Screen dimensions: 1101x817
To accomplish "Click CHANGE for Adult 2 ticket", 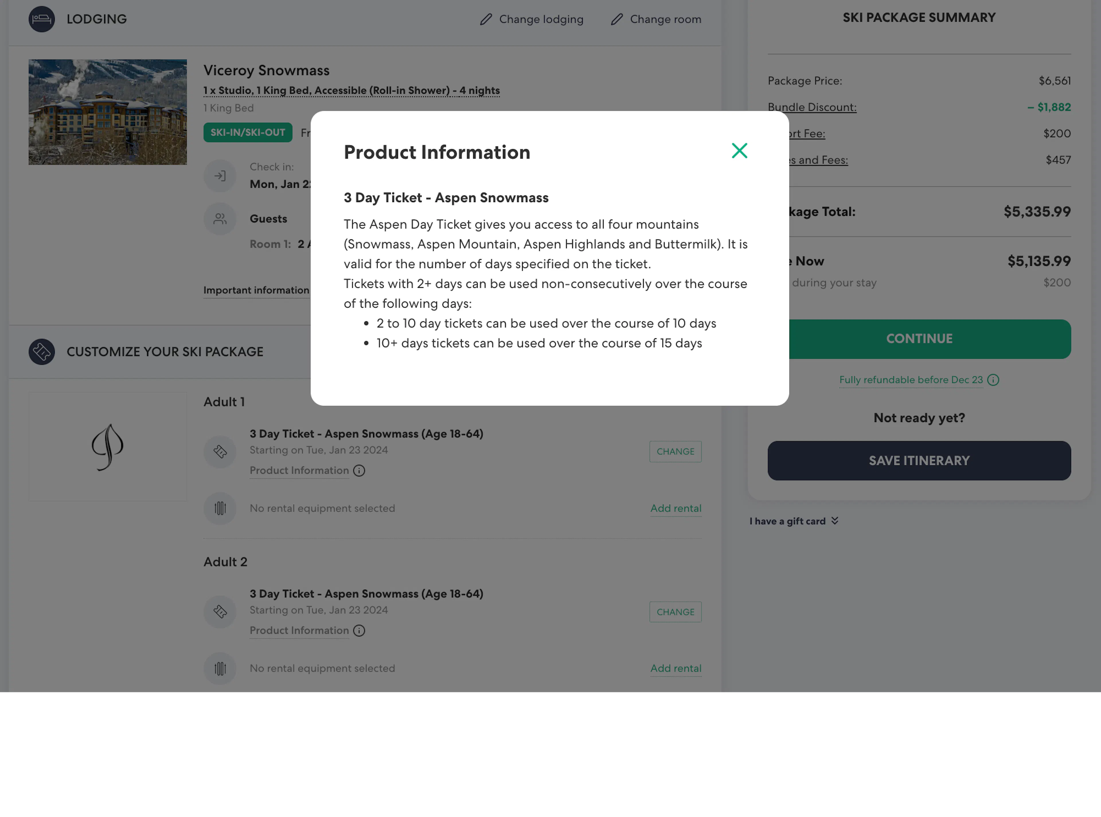I will coord(675,612).
